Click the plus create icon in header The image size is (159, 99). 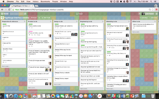point(140,14)
